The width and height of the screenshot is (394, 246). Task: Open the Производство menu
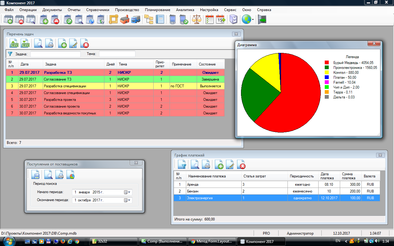127,10
